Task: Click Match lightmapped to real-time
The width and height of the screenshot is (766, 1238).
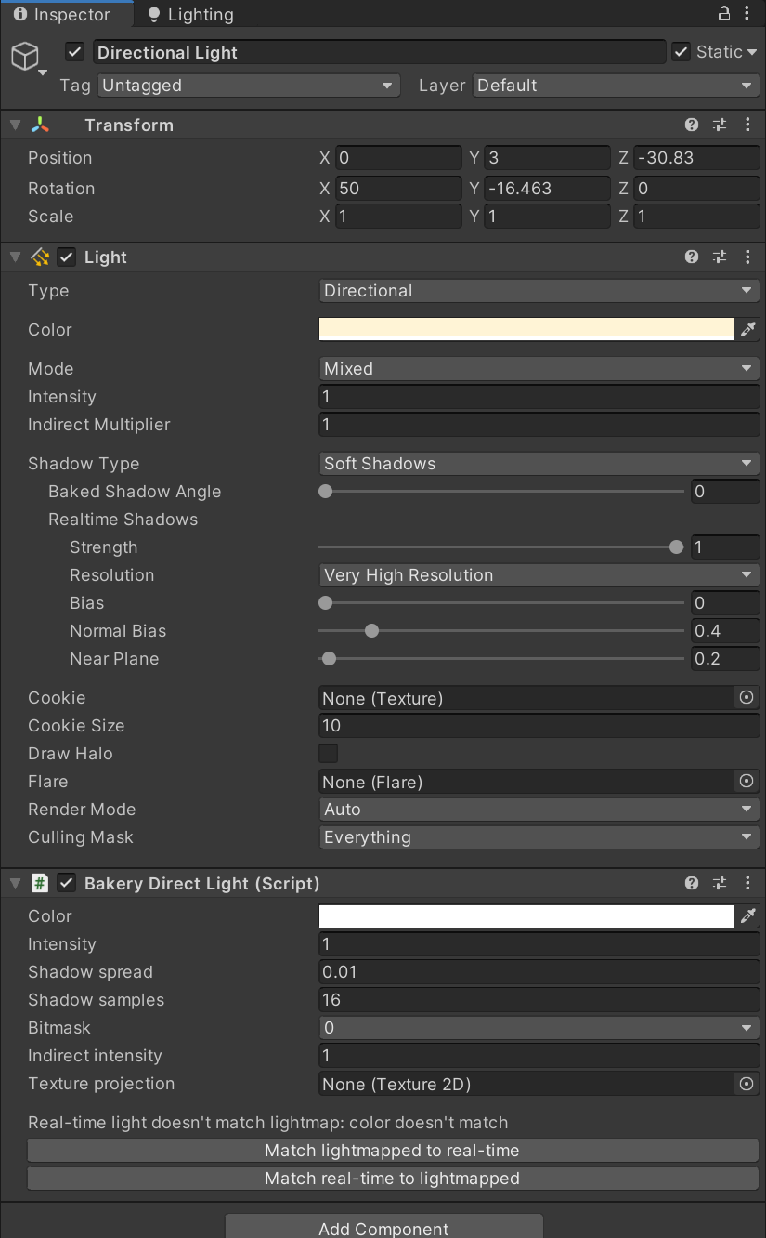Action: tap(391, 1151)
